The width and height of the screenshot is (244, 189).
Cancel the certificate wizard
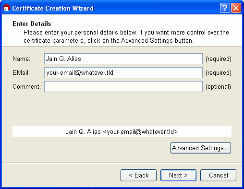coord(218,175)
